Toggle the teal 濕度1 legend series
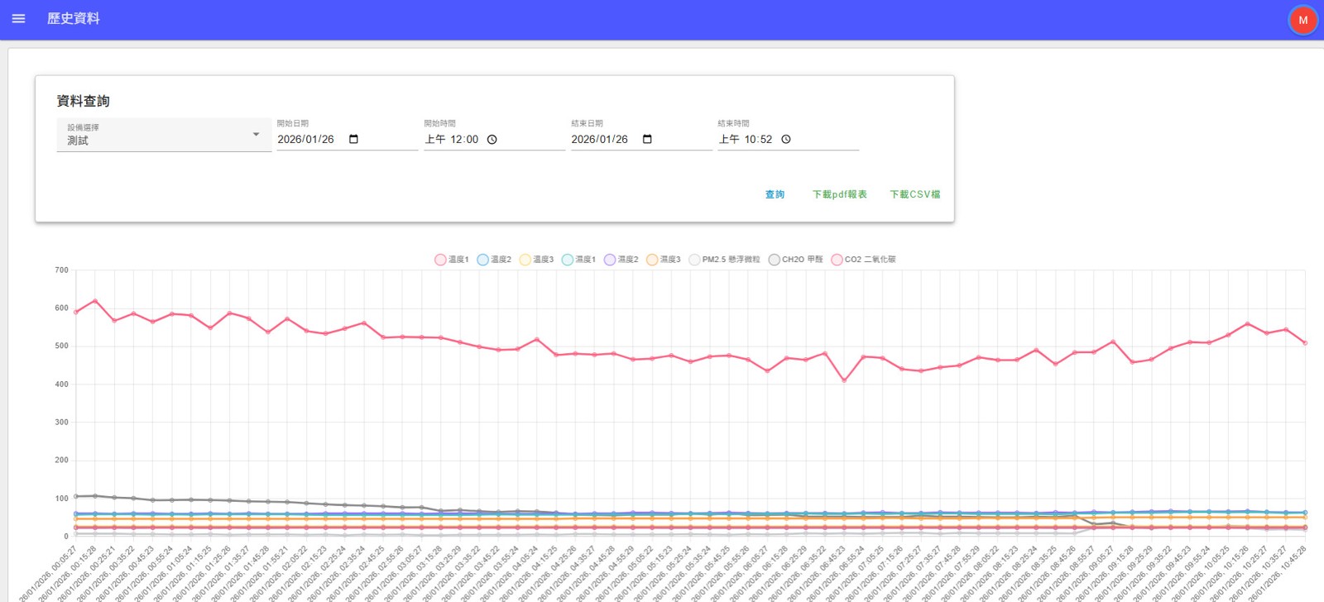Viewport: 1324px width, 602px height. click(578, 260)
